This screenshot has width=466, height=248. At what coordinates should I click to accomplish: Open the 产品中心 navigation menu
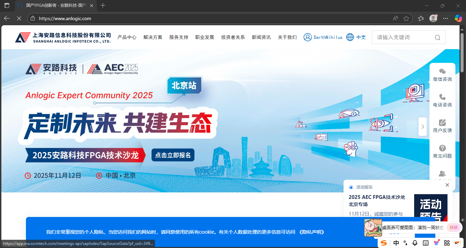(x=127, y=37)
